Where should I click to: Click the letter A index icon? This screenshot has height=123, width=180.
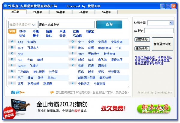(12, 42)
